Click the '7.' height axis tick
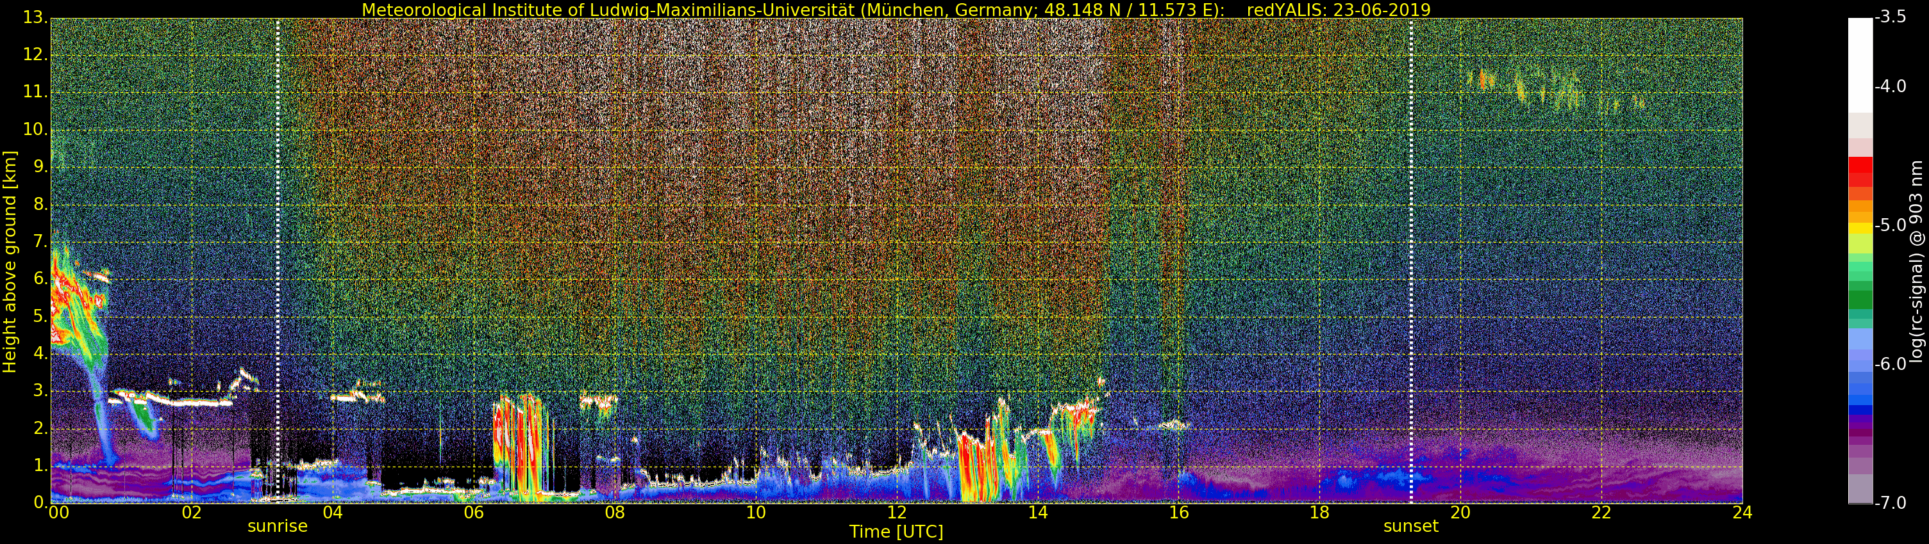 pyautogui.click(x=40, y=242)
